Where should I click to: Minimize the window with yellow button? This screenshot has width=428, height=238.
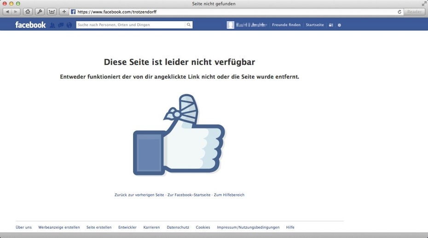click(x=11, y=4)
